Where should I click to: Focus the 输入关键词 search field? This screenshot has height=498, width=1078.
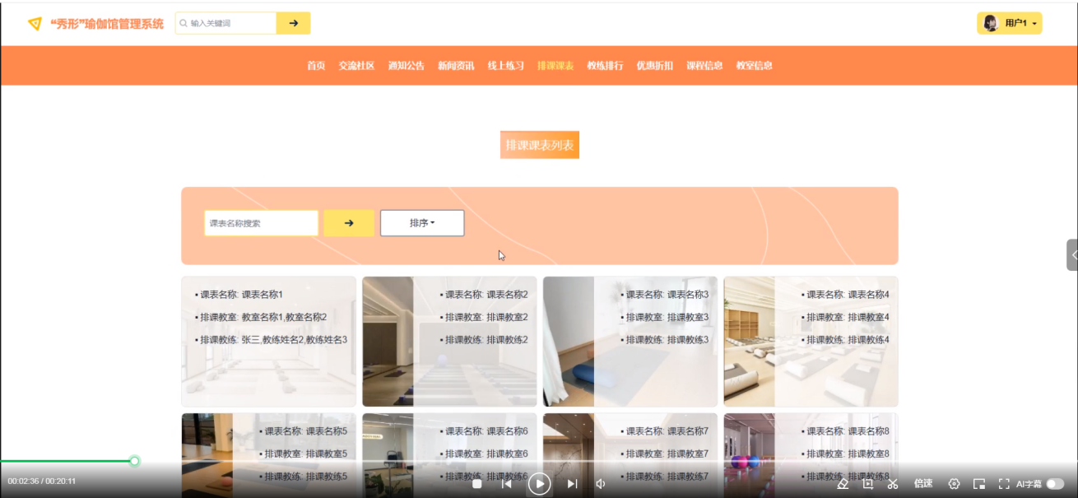[x=226, y=23]
